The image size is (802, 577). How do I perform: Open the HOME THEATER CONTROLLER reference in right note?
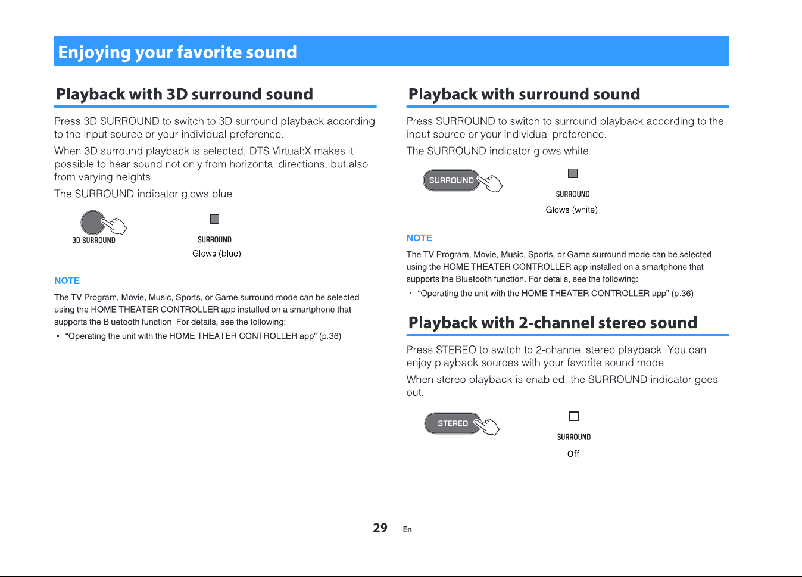pos(556,293)
